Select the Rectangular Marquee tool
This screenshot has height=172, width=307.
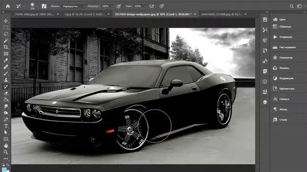click(x=6, y=27)
